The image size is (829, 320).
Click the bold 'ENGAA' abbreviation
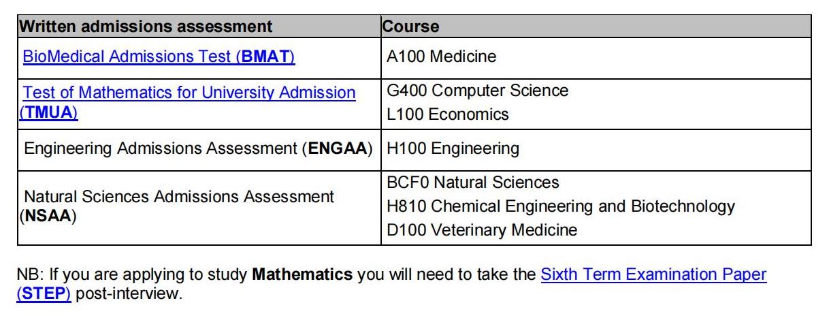pos(337,148)
